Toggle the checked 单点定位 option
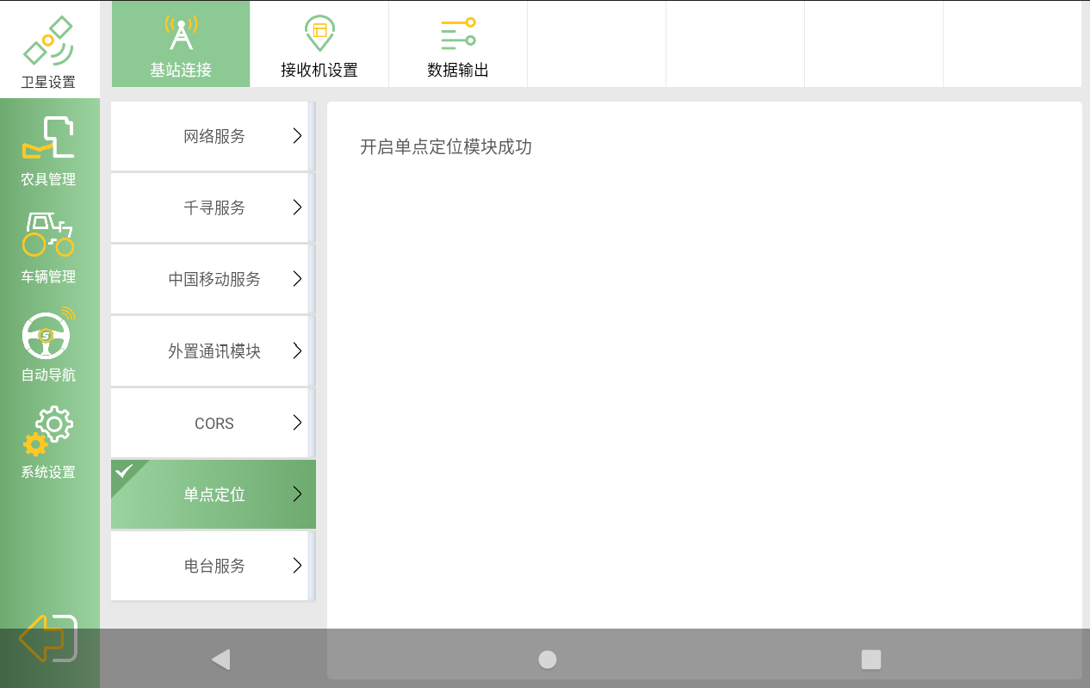1090x688 pixels. tap(214, 494)
